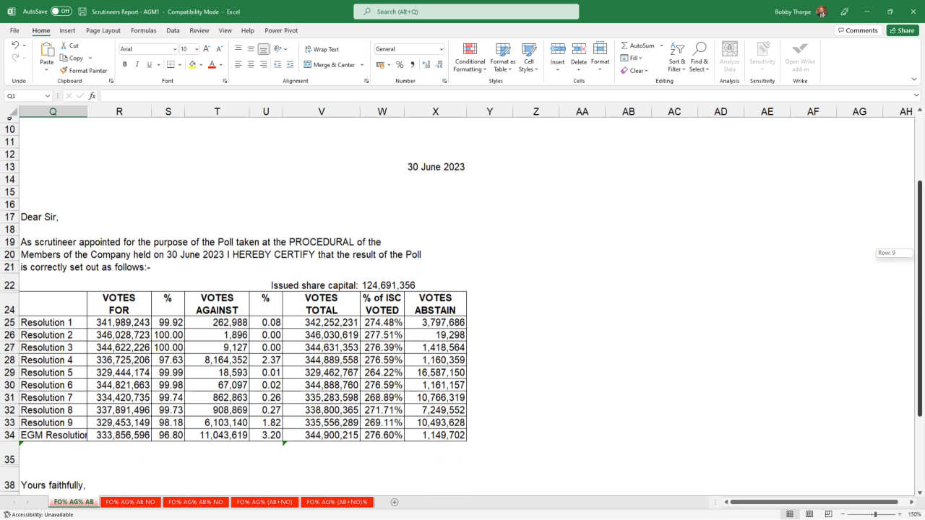The width and height of the screenshot is (925, 520).
Task: Open the font name dropdown showing Arial
Action: [174, 49]
